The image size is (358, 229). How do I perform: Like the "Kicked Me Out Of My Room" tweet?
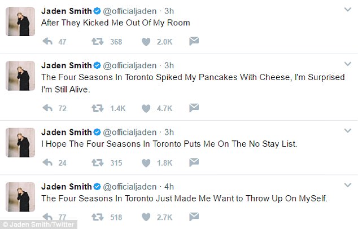(146, 41)
